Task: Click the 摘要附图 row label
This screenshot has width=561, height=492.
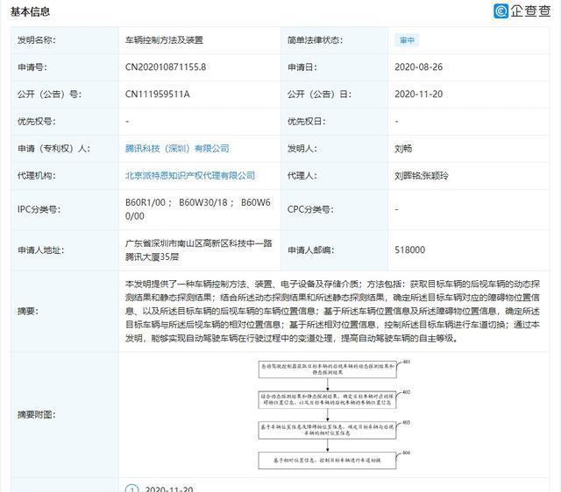Action: pos(36,414)
